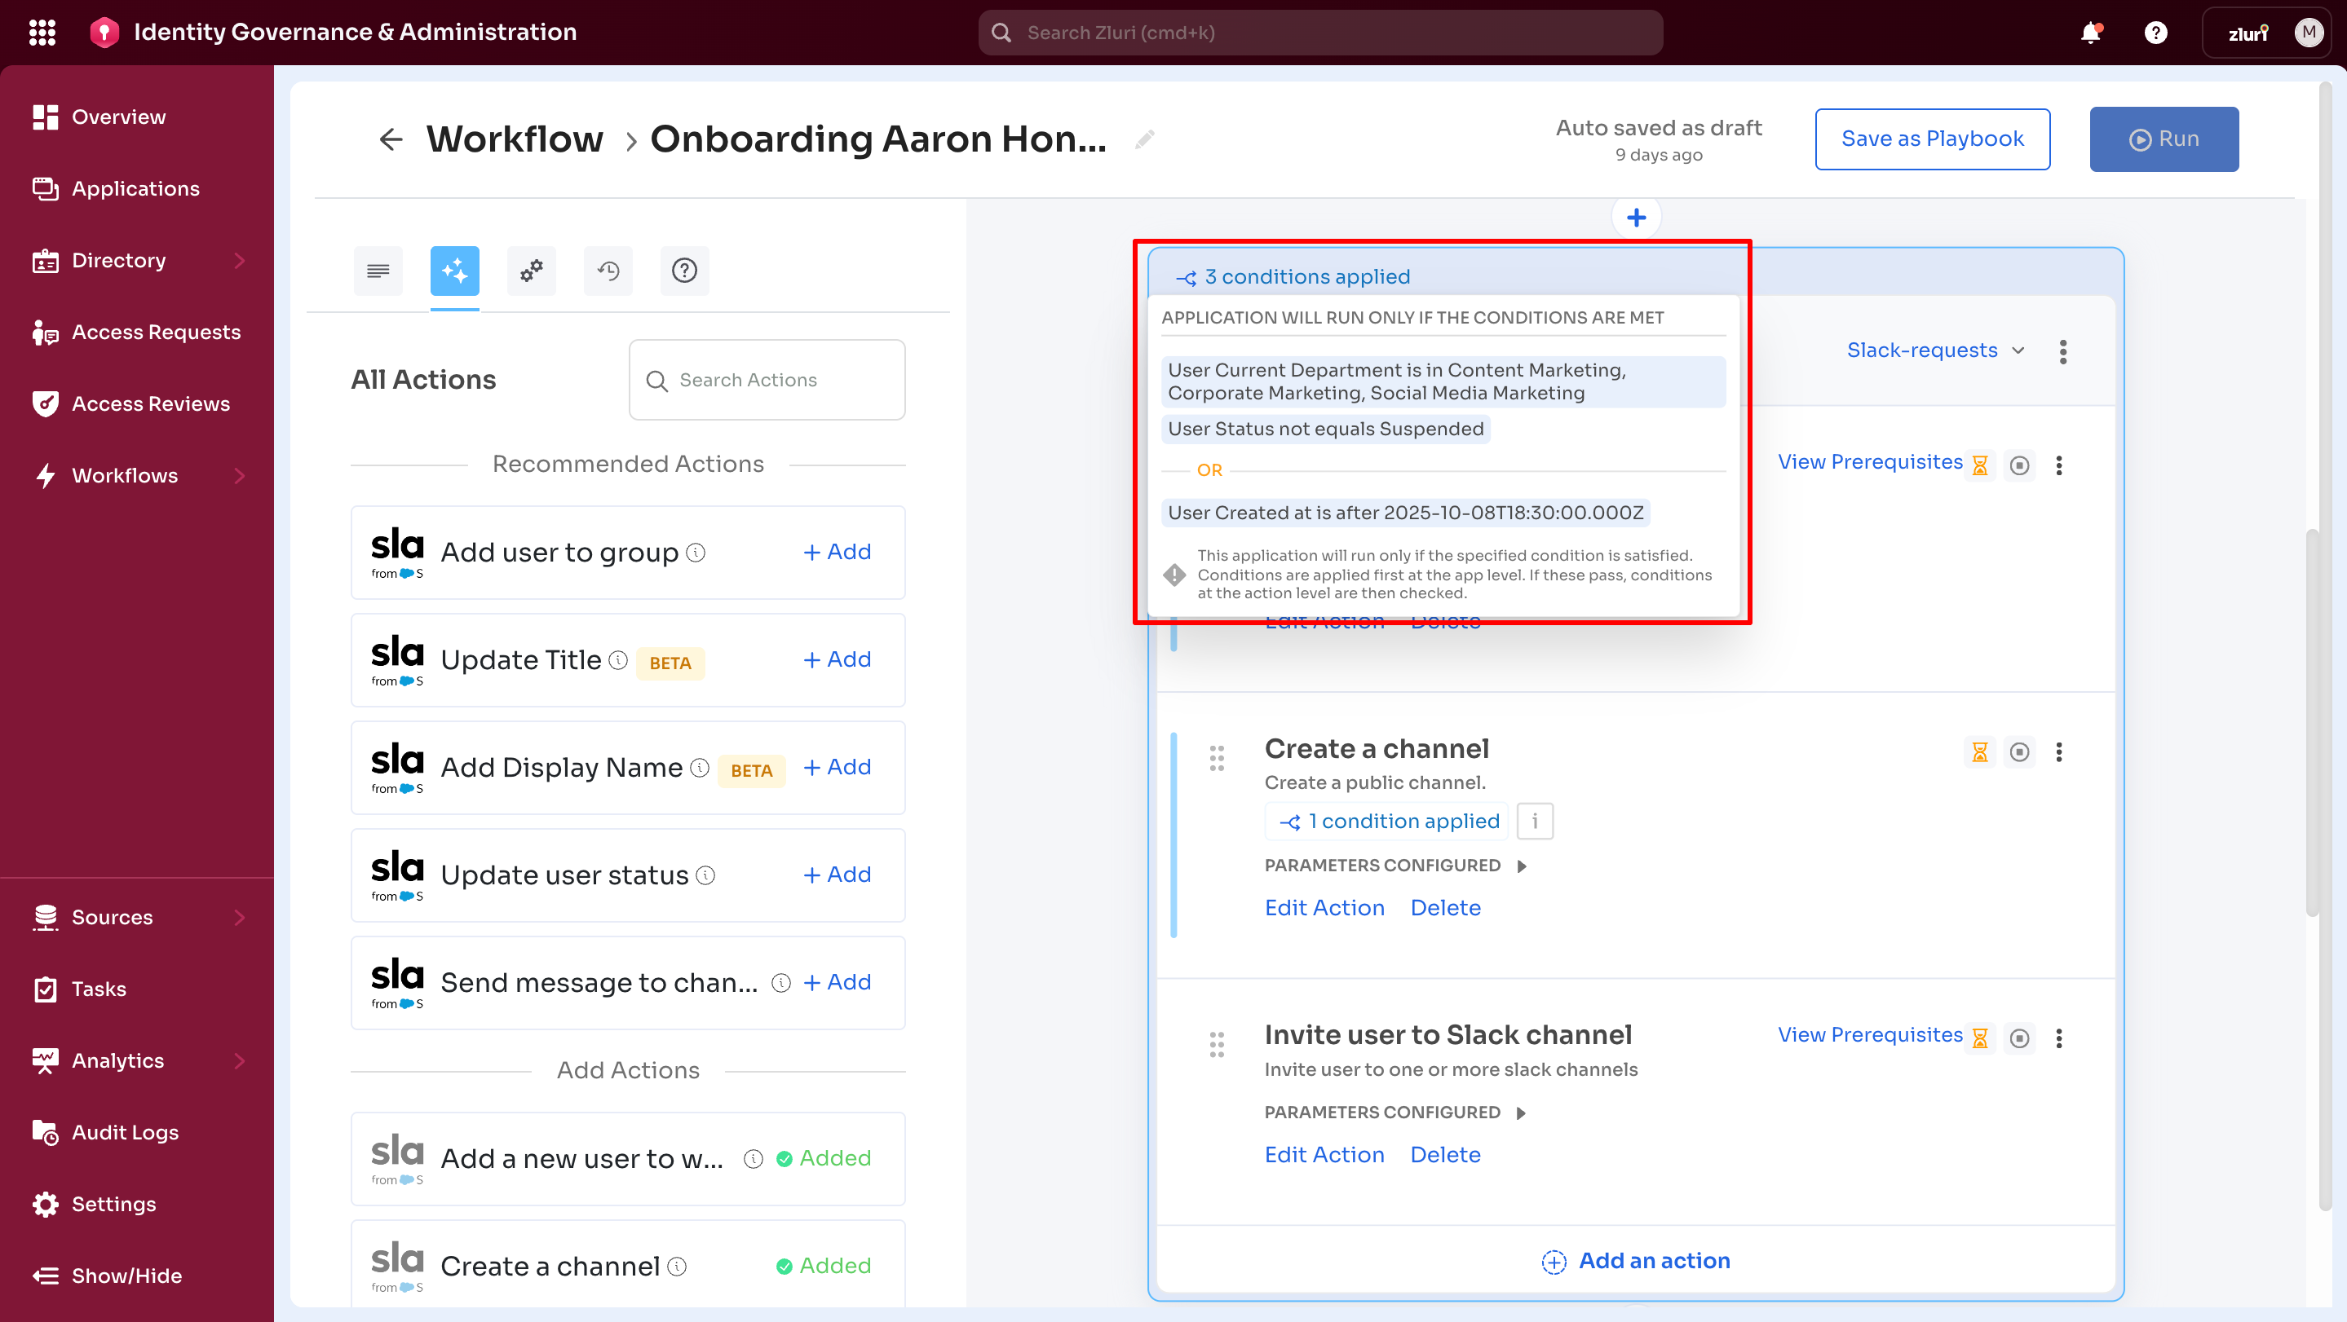Open the three-dot menu on Slack-requests card
This screenshot has height=1322, width=2347.
tap(2062, 350)
